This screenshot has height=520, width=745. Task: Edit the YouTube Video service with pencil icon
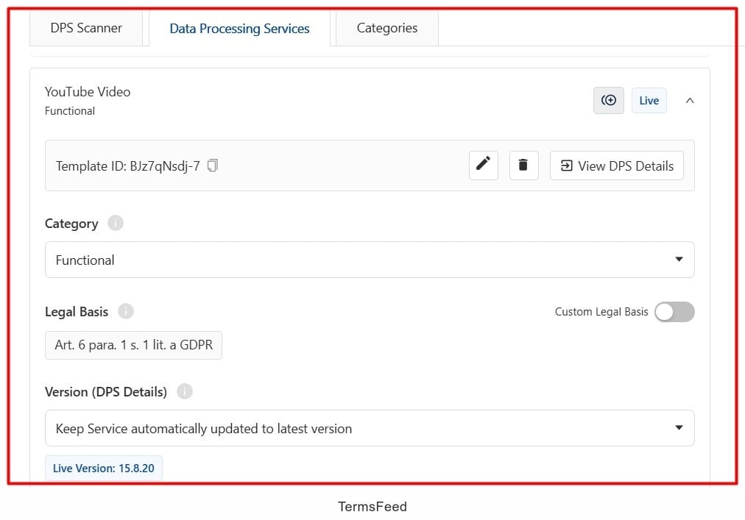point(483,165)
